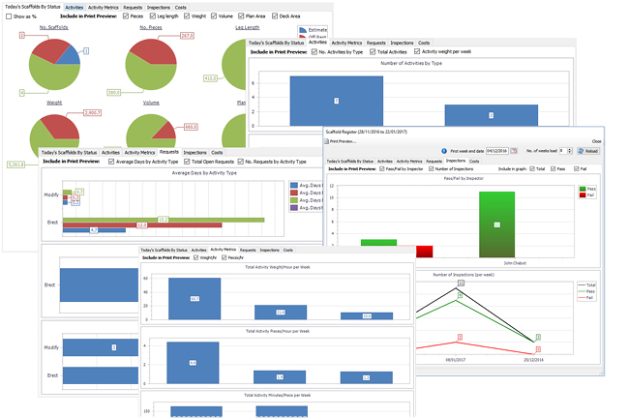Uncheck Average Days by Activity Type
This screenshot has height=418, width=629.
111,162
